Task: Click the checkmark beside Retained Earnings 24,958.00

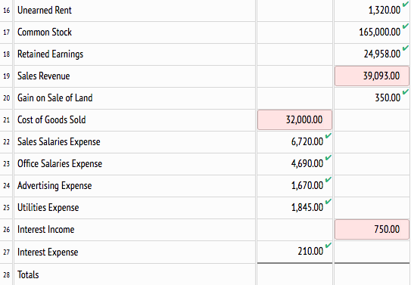Action: [406, 48]
